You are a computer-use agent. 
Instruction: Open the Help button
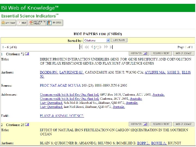pyautogui.click(x=22, y=23)
